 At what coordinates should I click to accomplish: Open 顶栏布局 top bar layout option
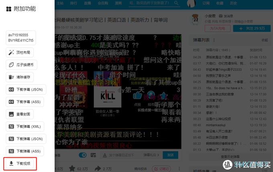click(20, 53)
